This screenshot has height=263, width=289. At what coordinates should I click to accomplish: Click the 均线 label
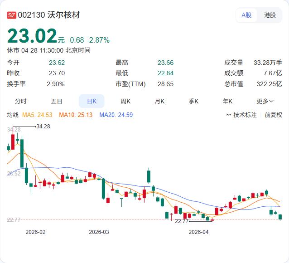click(13, 115)
